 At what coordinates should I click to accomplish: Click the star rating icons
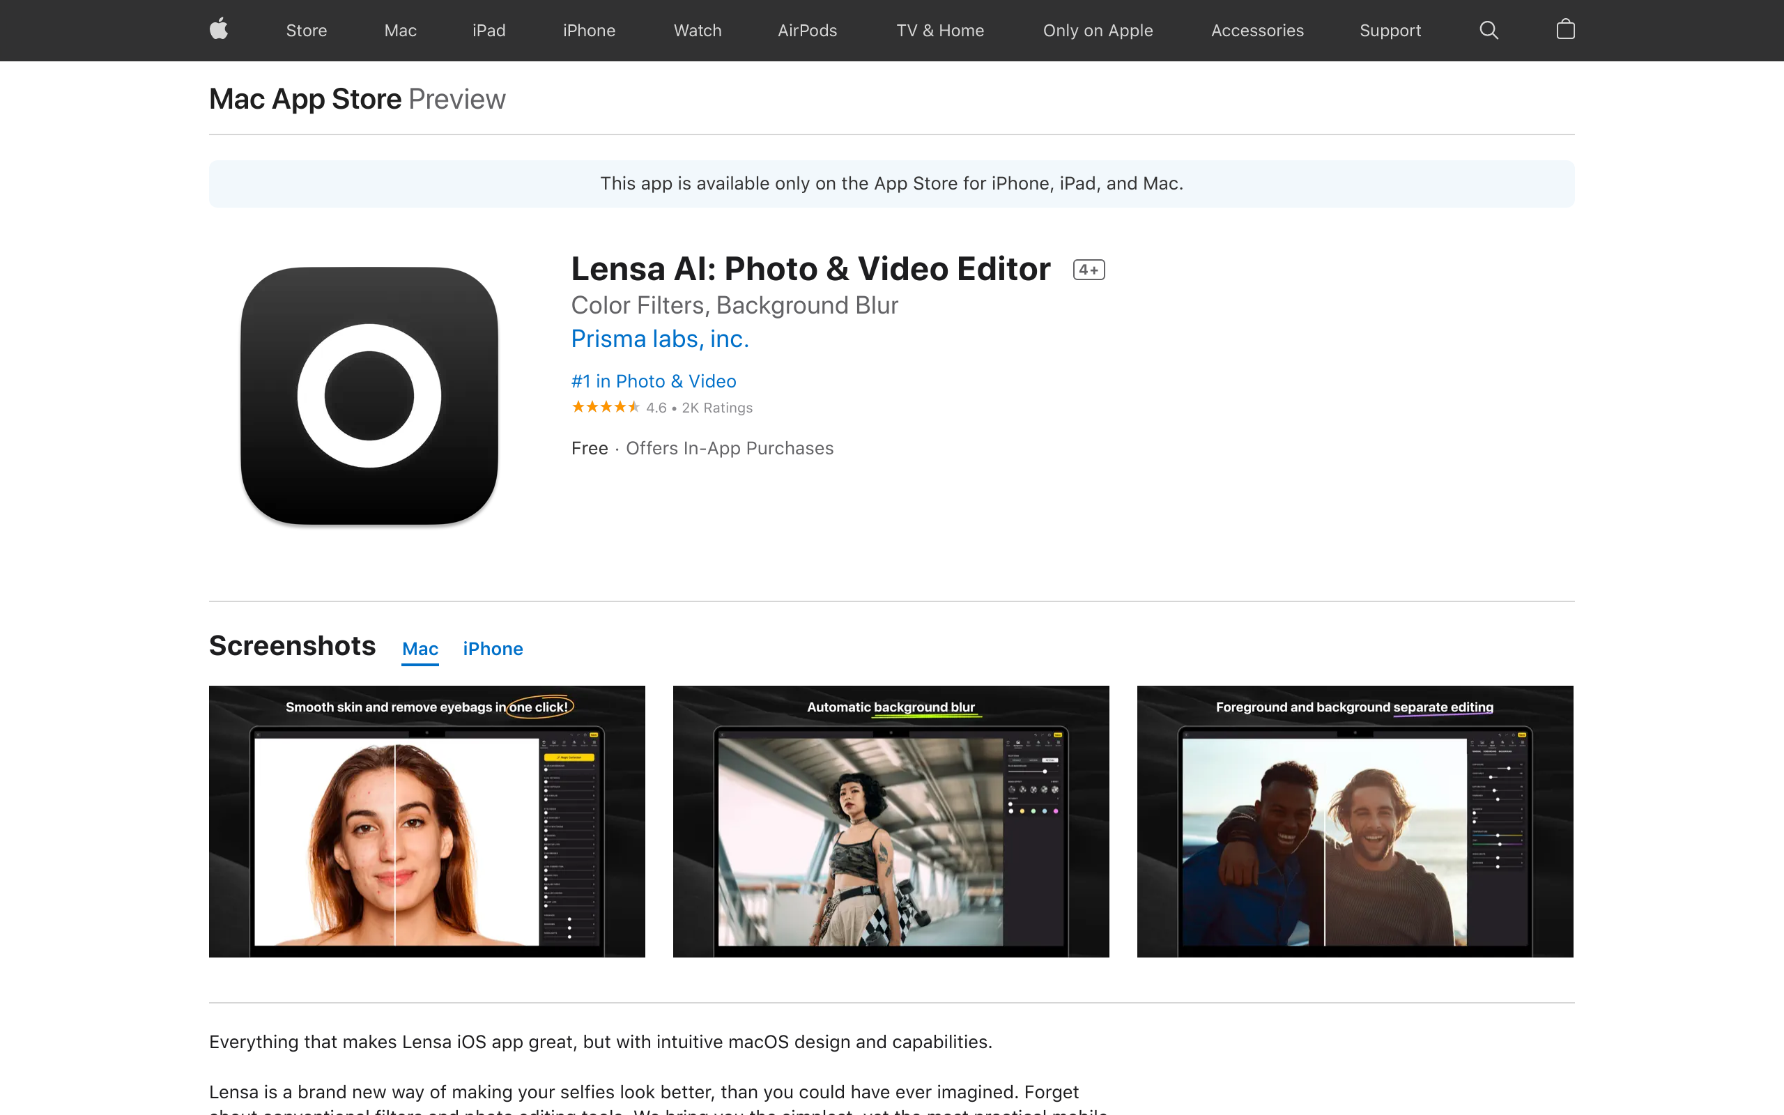coord(605,407)
